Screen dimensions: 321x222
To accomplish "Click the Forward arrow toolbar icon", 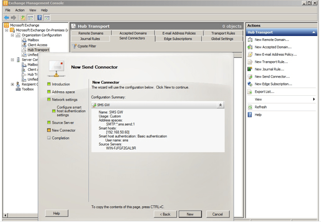I will click(x=13, y=18).
